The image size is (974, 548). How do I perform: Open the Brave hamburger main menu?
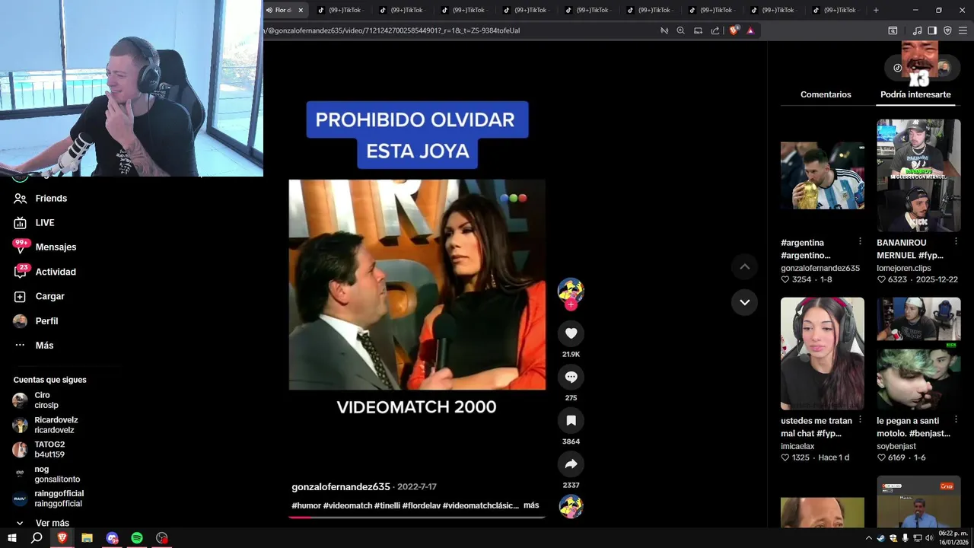click(x=963, y=30)
